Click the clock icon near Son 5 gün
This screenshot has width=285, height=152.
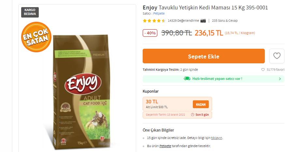[x=192, y=115]
